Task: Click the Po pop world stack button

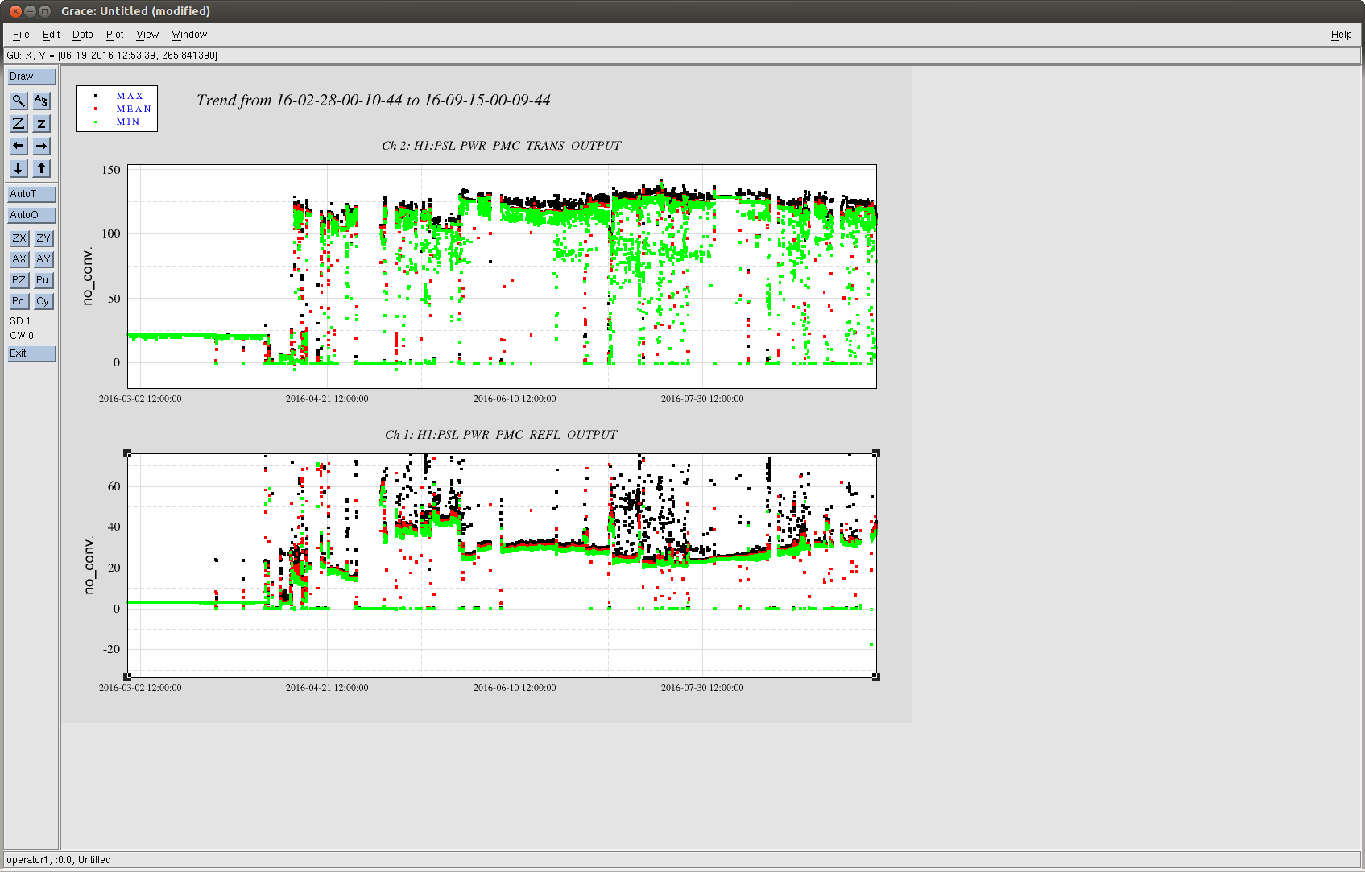Action: coord(19,301)
